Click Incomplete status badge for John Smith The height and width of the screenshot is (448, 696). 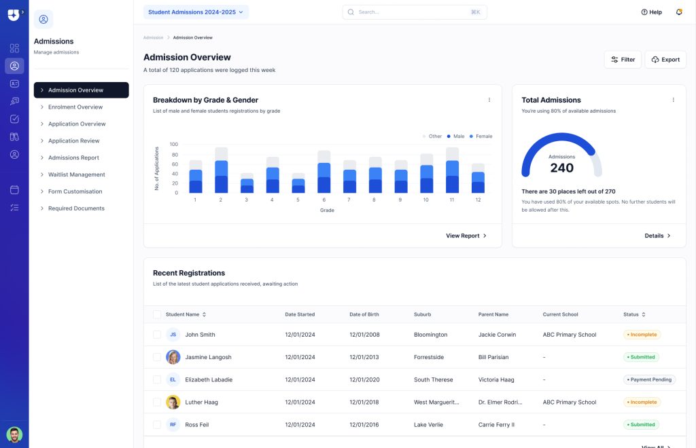[x=642, y=335]
